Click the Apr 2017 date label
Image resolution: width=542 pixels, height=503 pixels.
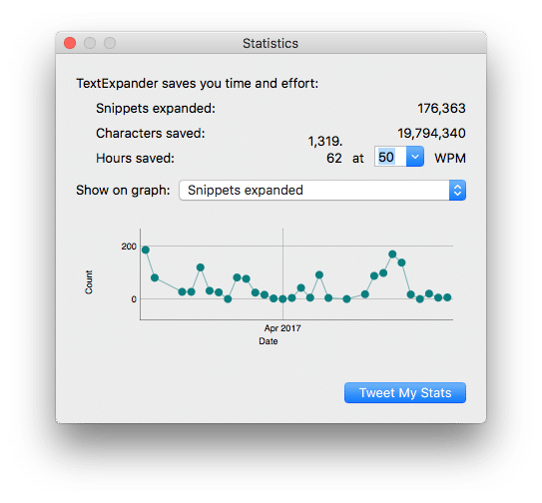point(282,328)
